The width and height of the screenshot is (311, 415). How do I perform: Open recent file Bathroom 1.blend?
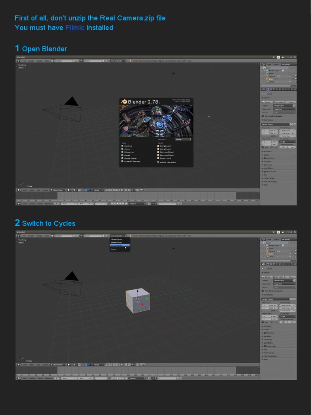(166, 155)
